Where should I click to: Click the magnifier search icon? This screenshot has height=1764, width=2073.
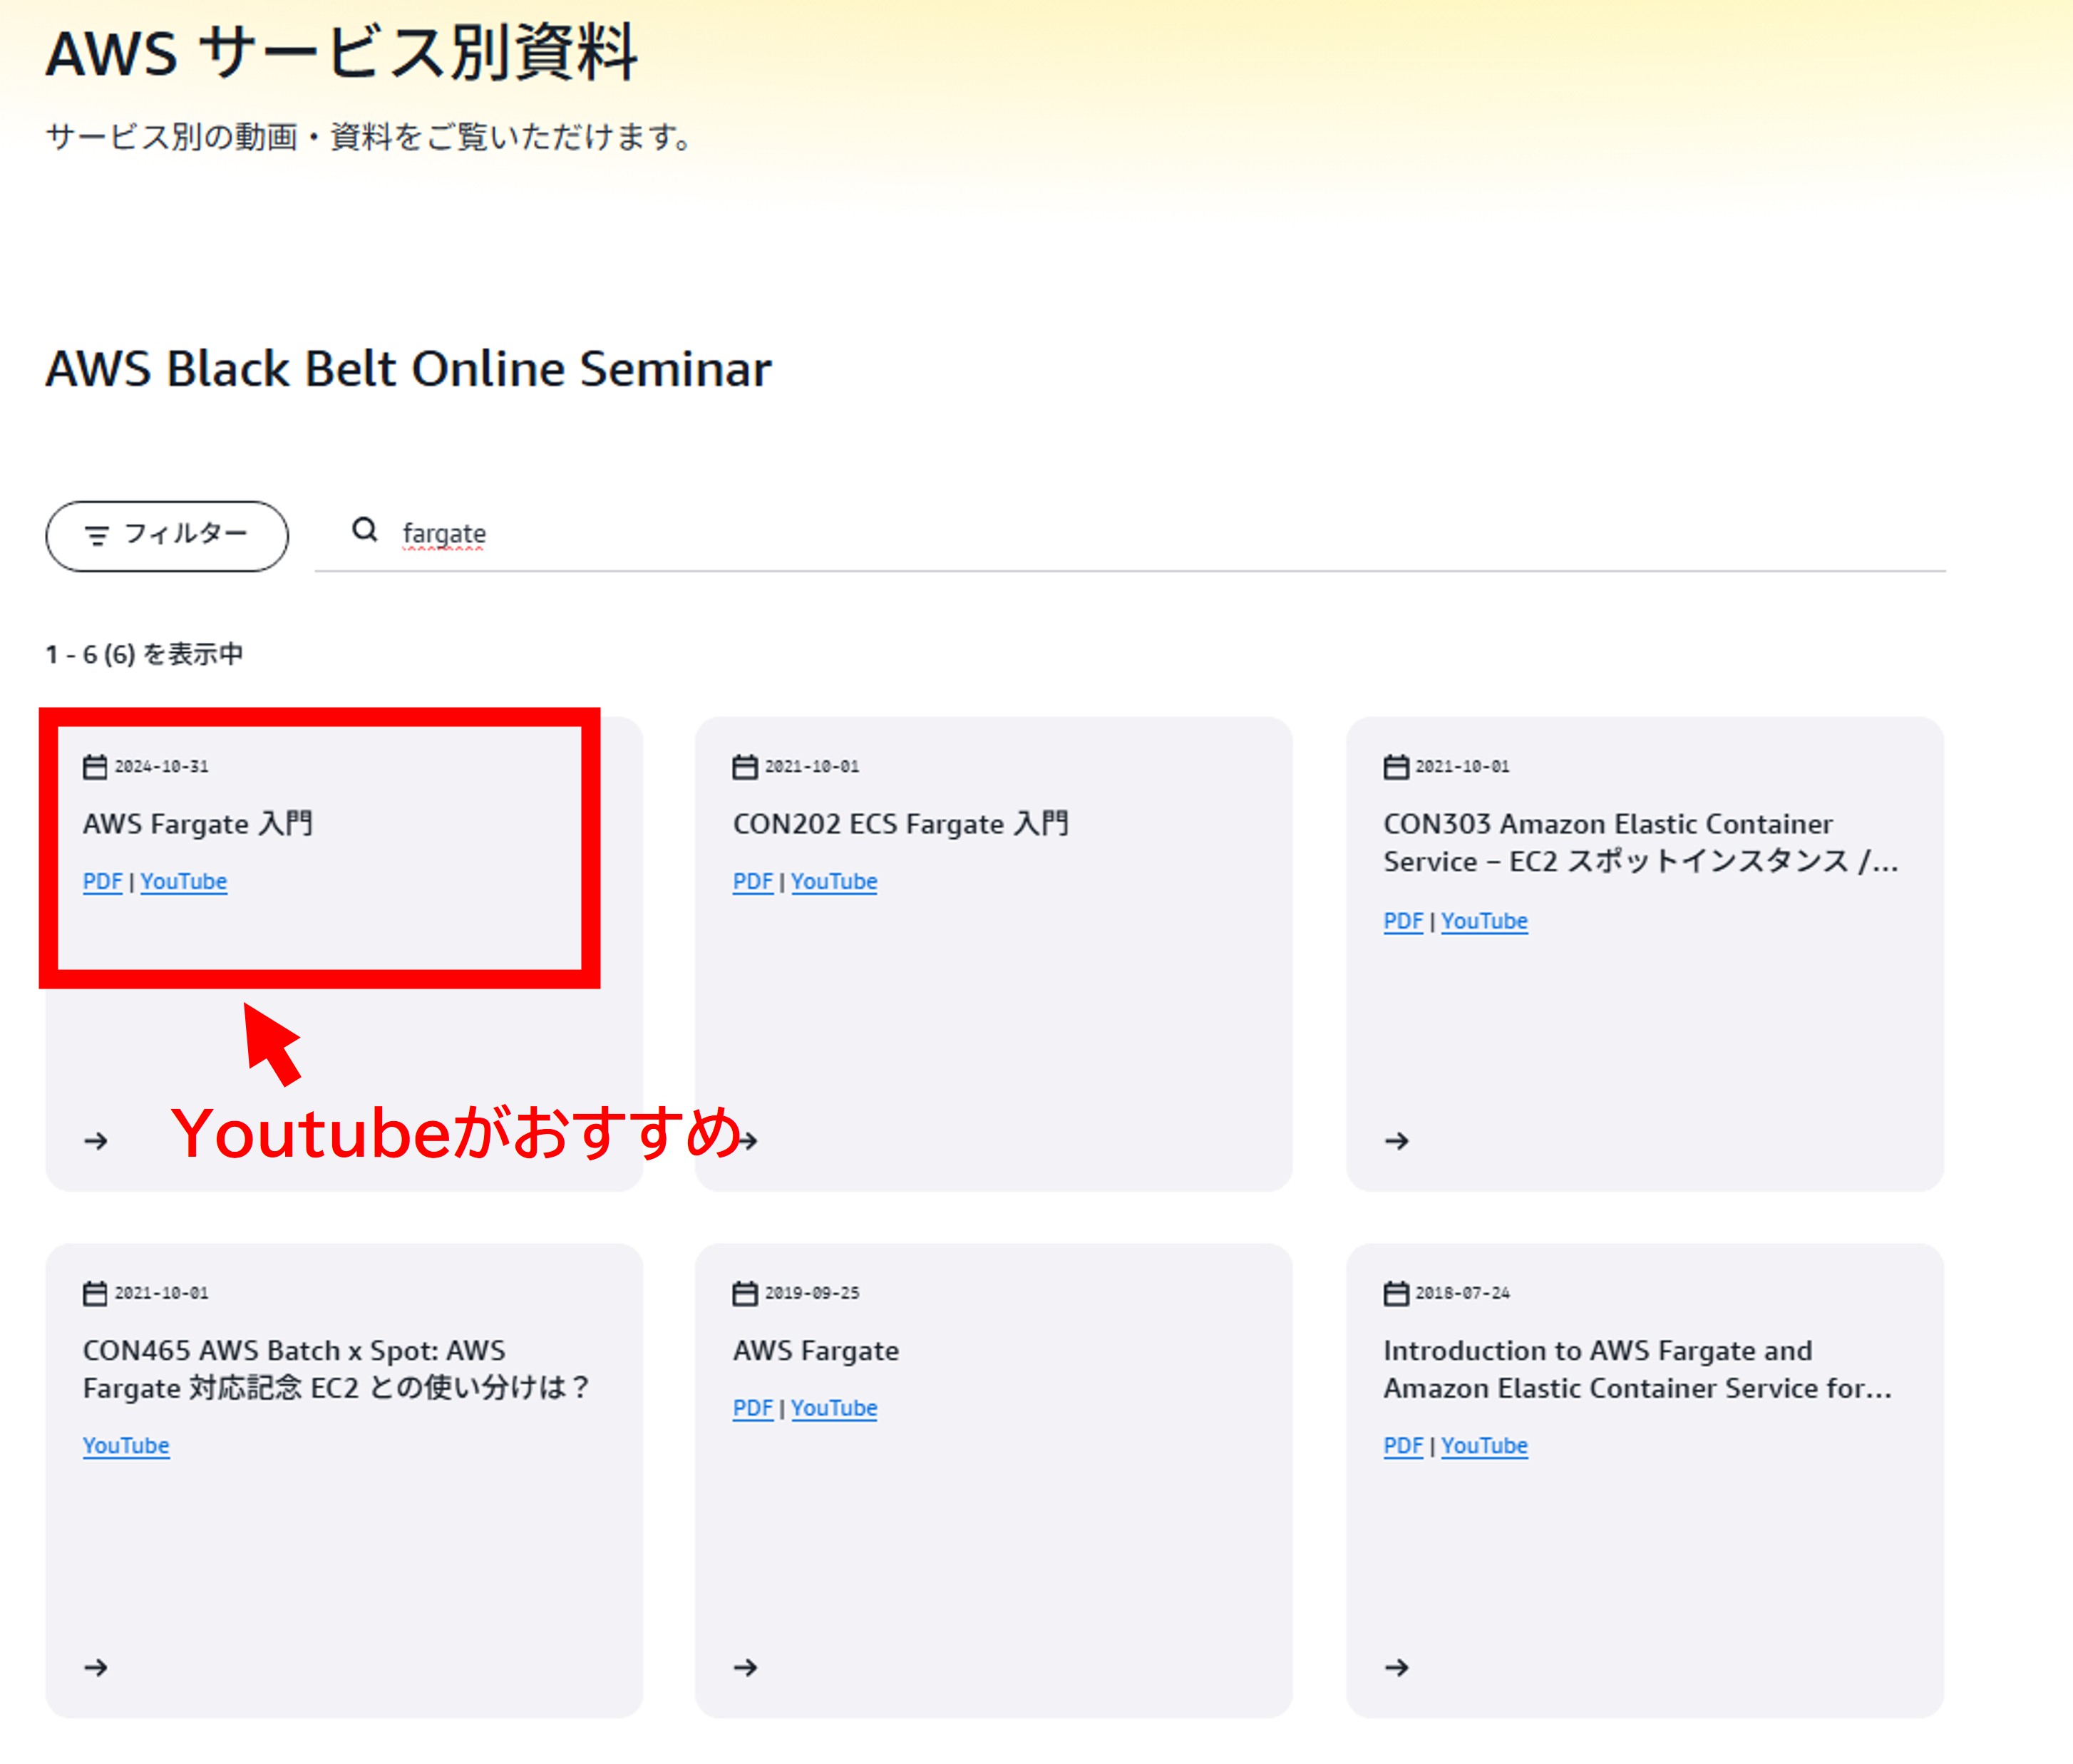point(365,530)
